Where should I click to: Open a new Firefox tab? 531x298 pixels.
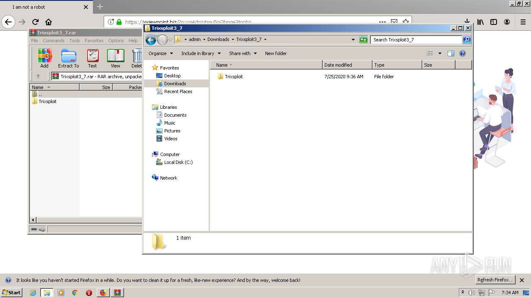pos(100,7)
